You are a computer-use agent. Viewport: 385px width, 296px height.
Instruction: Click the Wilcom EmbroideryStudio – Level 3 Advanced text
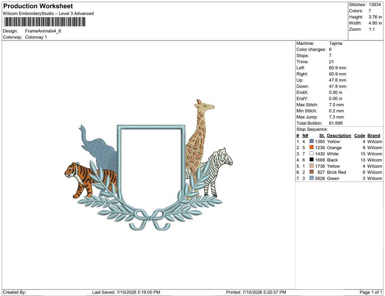pyautogui.click(x=48, y=14)
